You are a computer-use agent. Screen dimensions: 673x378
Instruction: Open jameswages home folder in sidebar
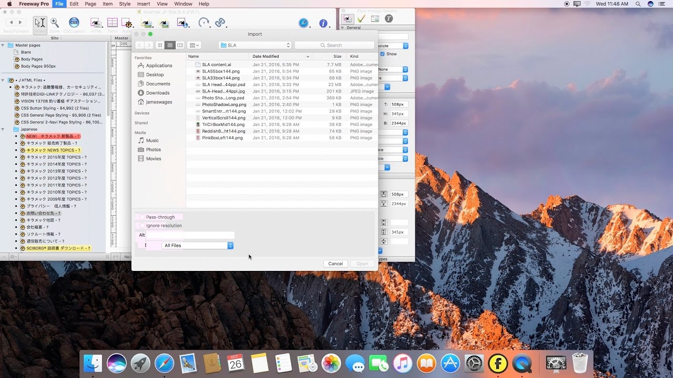click(x=159, y=102)
